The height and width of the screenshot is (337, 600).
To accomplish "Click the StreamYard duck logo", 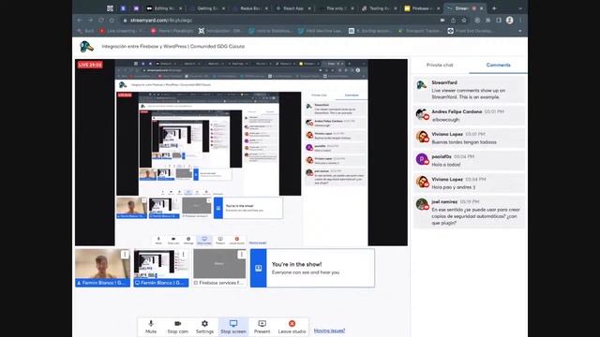I will tap(86, 47).
